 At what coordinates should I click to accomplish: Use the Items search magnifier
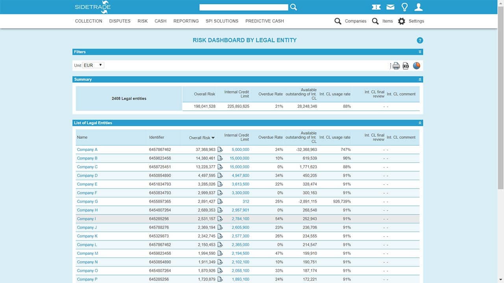[x=375, y=21]
